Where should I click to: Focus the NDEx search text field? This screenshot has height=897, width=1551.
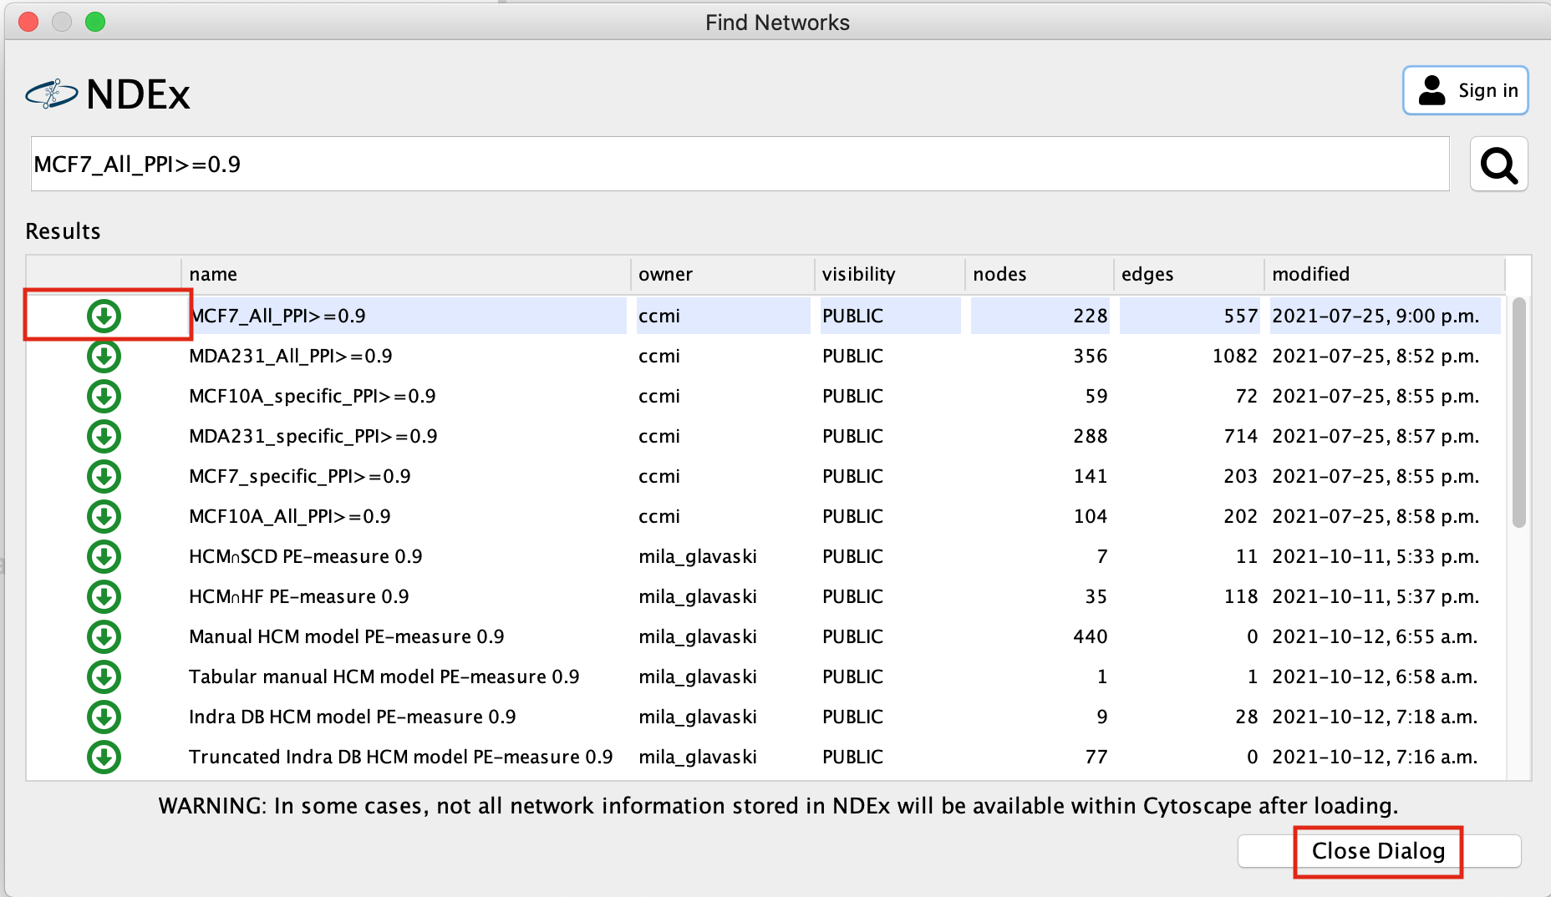tap(740, 165)
